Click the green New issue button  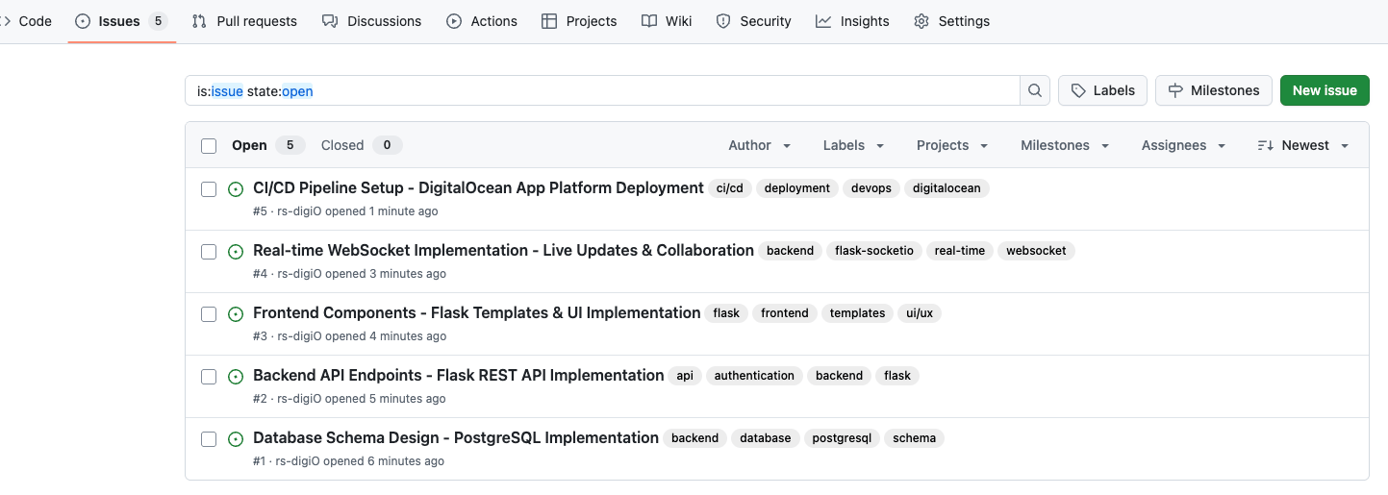[1325, 90]
